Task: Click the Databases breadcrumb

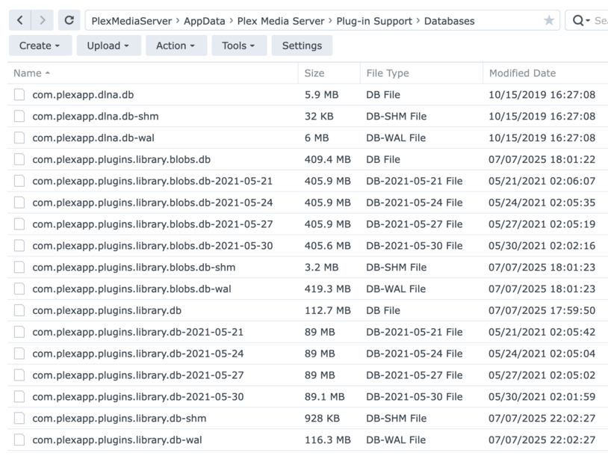Action: [449, 21]
